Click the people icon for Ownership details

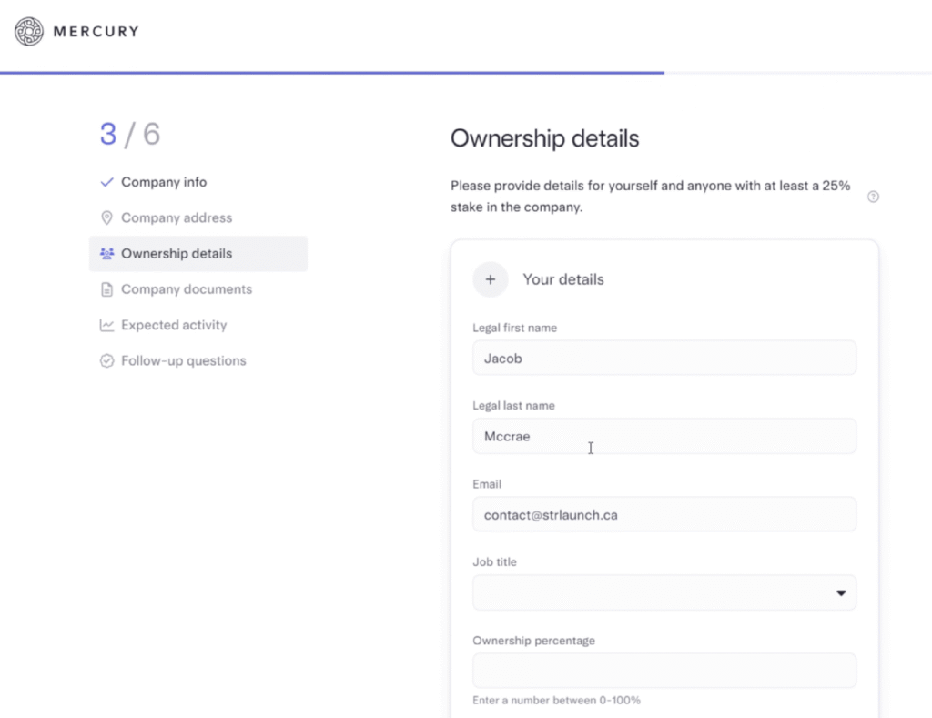pyautogui.click(x=106, y=254)
